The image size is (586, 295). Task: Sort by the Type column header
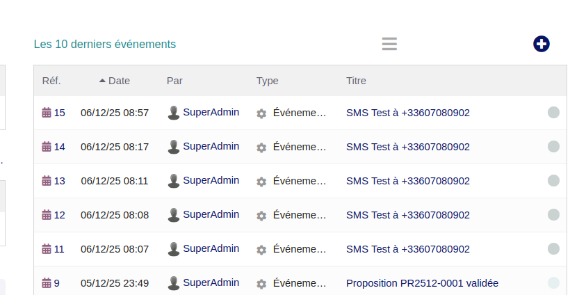click(x=267, y=81)
